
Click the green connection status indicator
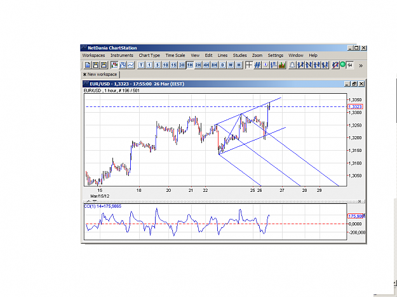click(342, 65)
